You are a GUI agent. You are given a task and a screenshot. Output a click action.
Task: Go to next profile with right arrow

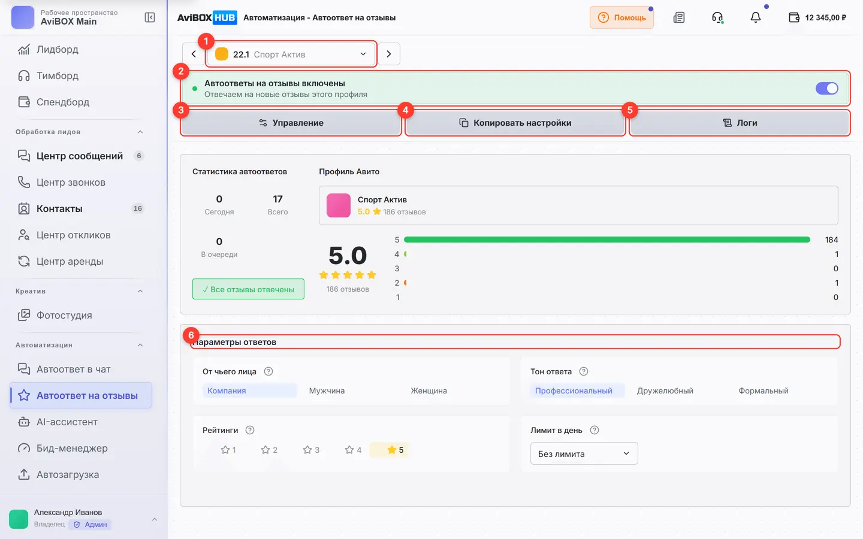389,54
